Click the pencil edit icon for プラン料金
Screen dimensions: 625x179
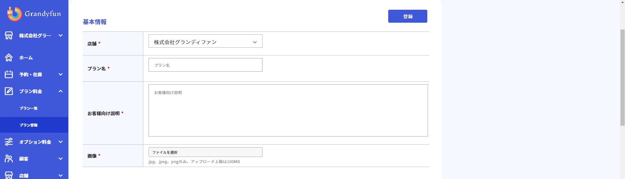pyautogui.click(x=9, y=91)
